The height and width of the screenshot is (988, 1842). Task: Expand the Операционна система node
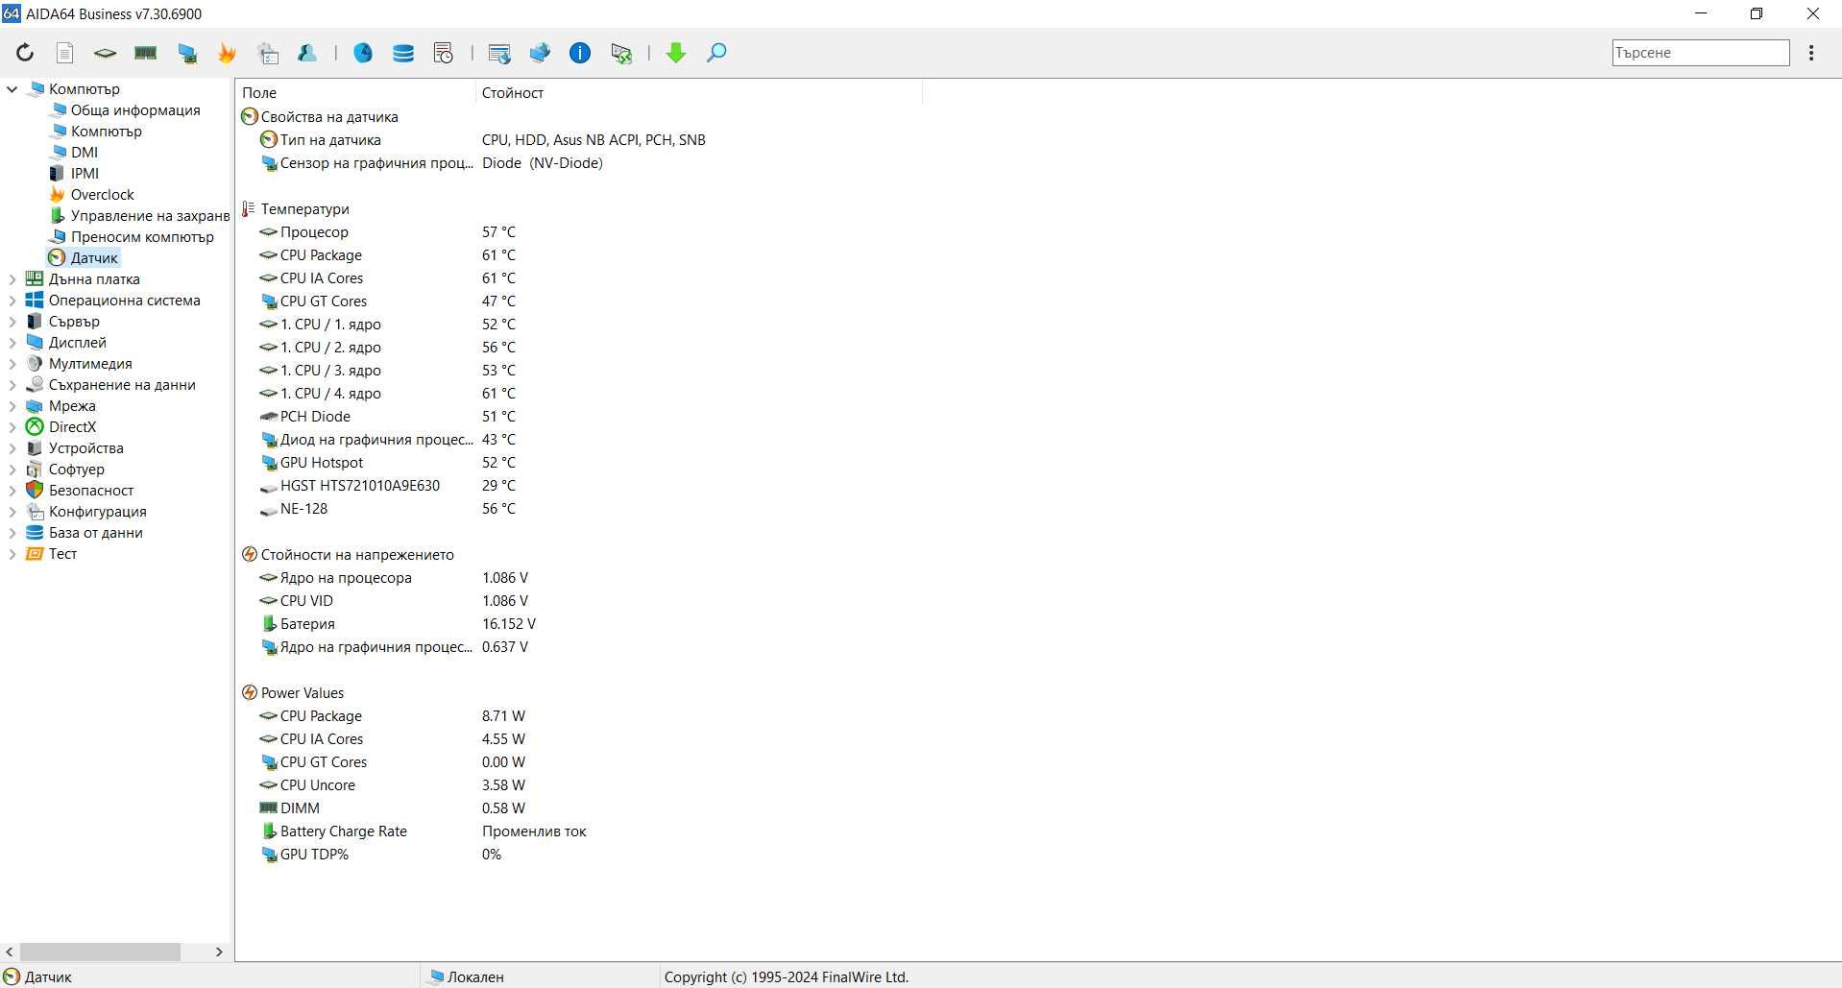click(x=12, y=301)
